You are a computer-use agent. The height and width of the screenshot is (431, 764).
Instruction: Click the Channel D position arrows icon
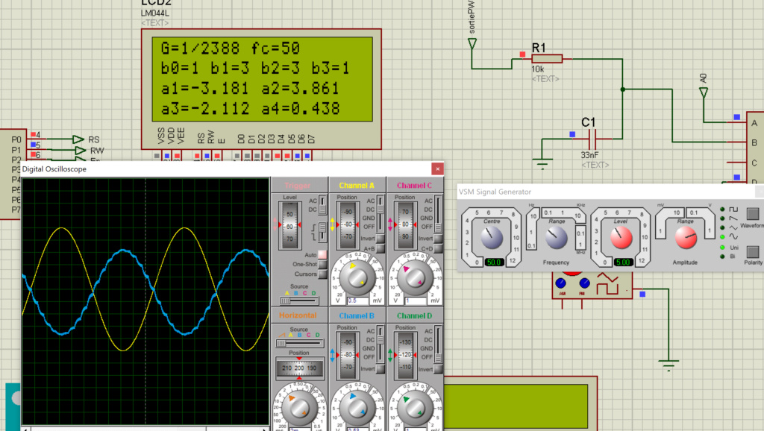[x=390, y=355]
